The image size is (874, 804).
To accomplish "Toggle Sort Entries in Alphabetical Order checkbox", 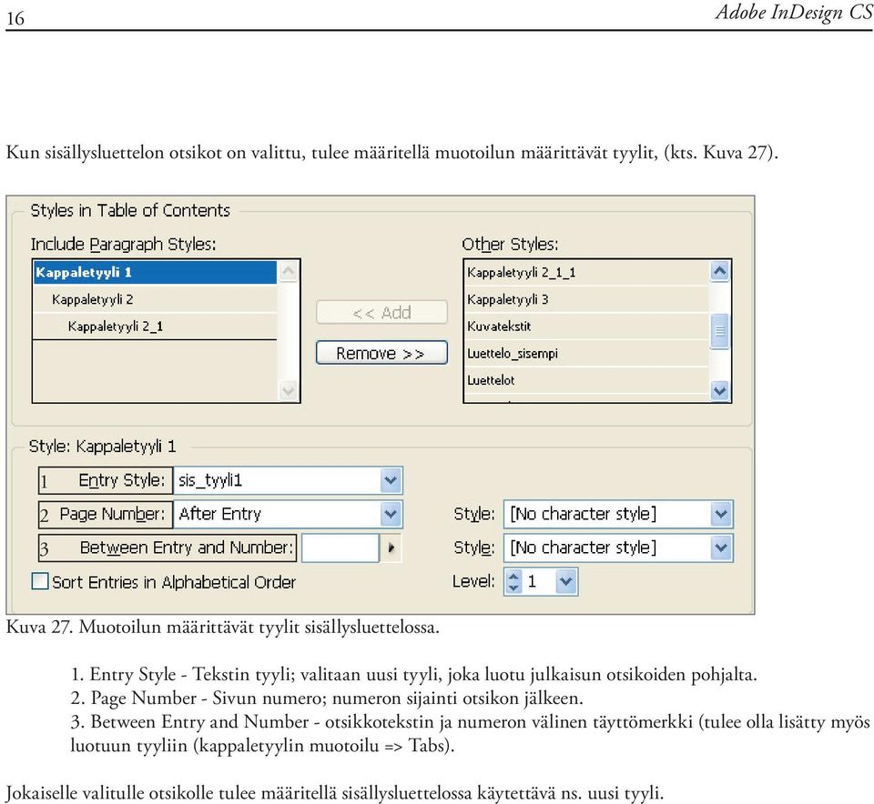I will click(x=40, y=581).
